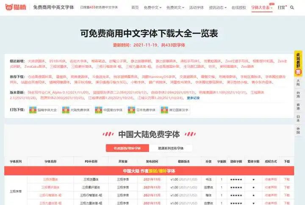
Task: Click 免费商用中英文字体 header text
Action: 54,7
